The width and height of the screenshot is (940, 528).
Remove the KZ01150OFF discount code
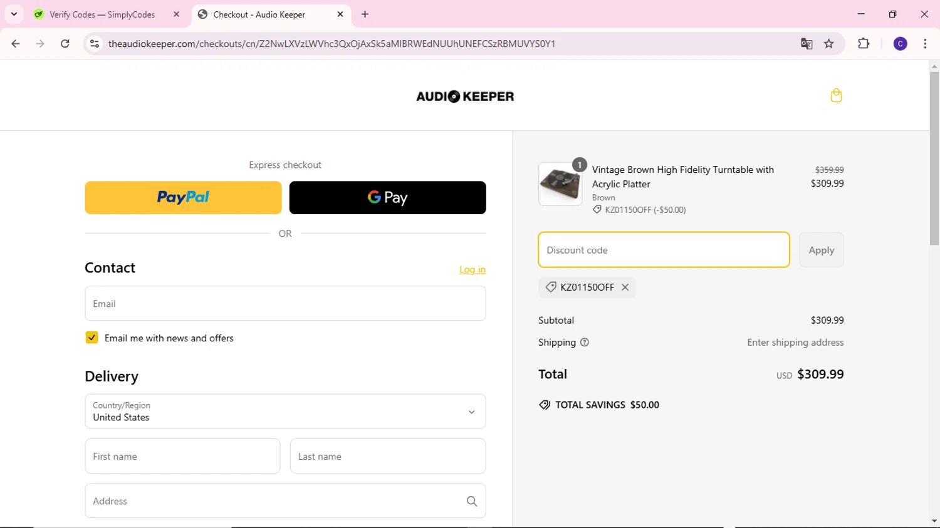[x=625, y=287]
